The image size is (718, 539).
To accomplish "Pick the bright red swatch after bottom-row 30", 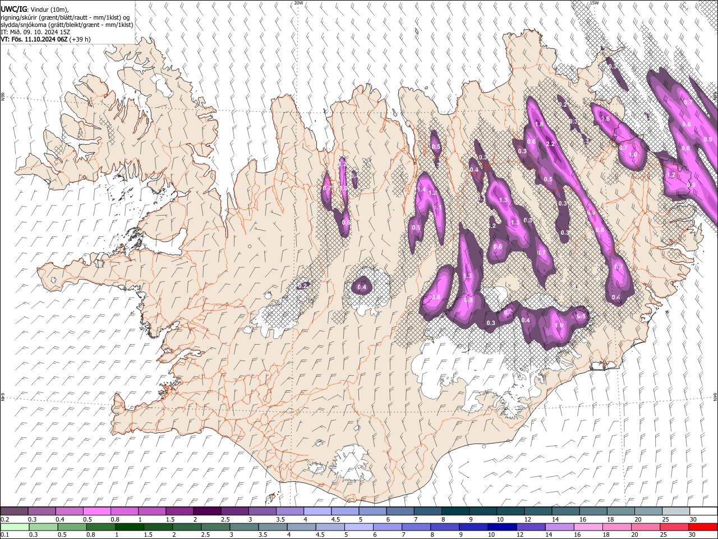I will (703, 527).
